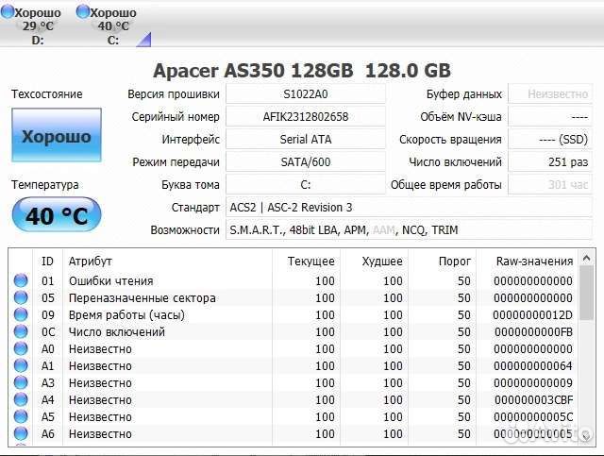Viewport: 604px width, 456px height.
Task: Select the Время работы (часы) attribute row
Action: point(294,314)
